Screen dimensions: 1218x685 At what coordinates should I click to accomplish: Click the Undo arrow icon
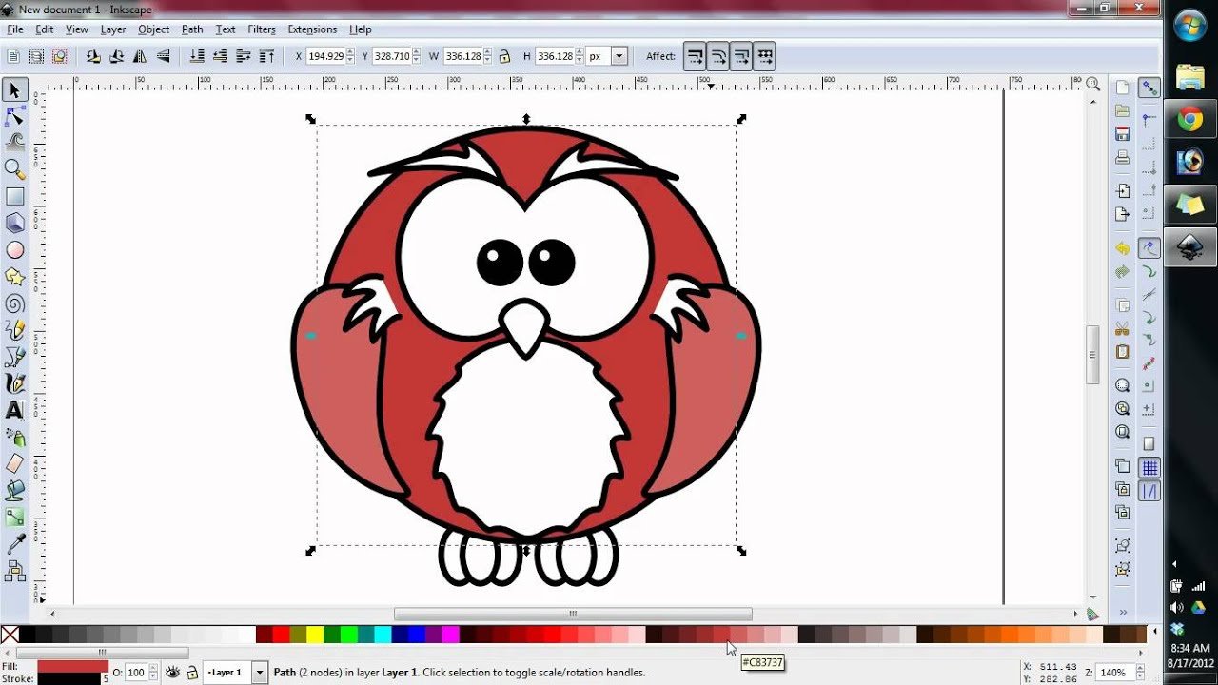tap(1123, 248)
